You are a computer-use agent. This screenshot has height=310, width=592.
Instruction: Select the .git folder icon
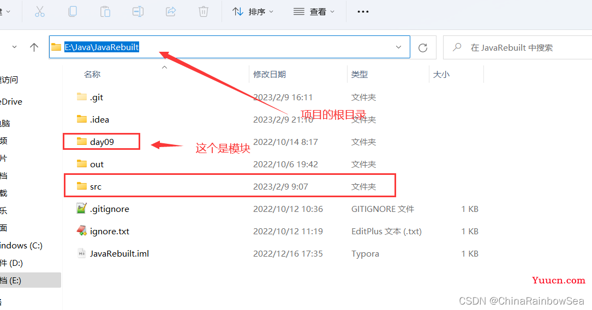[x=81, y=96]
